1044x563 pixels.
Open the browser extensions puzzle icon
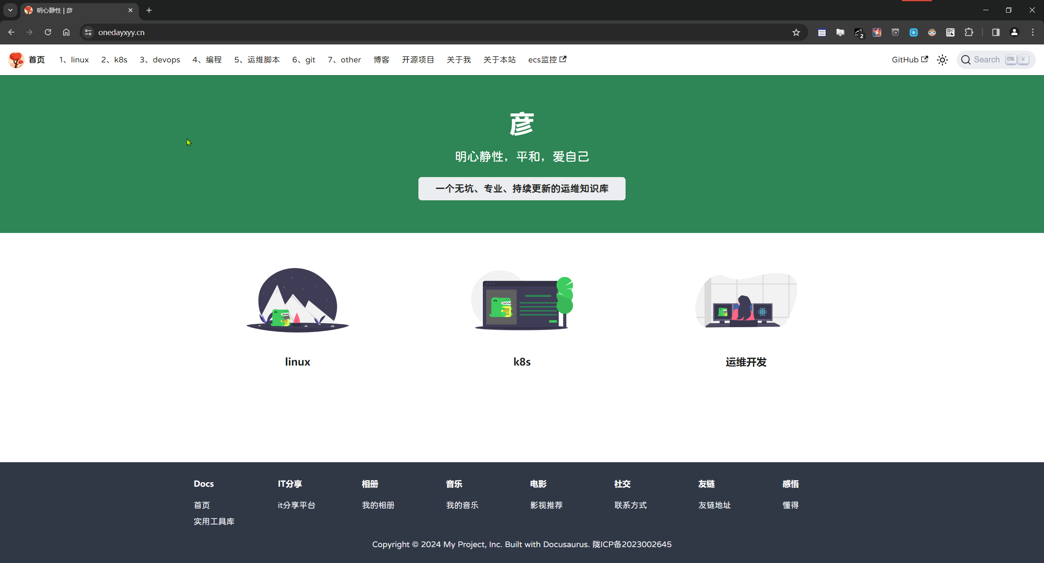[969, 32]
